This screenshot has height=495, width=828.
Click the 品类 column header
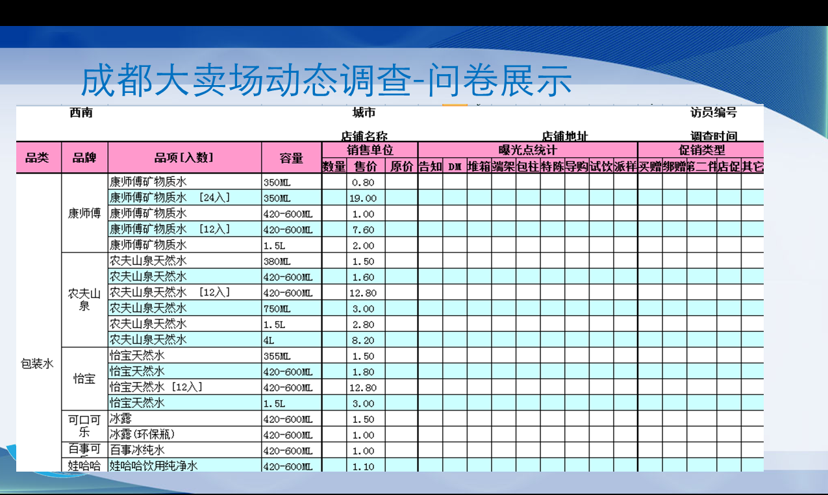click(39, 157)
